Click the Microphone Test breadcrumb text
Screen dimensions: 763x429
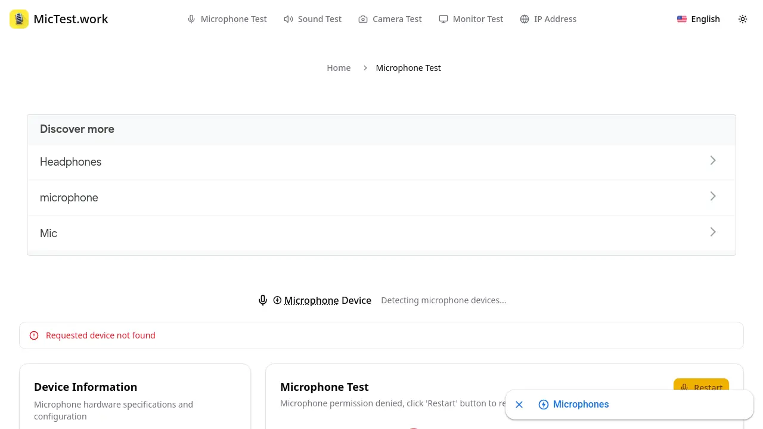pos(408,68)
